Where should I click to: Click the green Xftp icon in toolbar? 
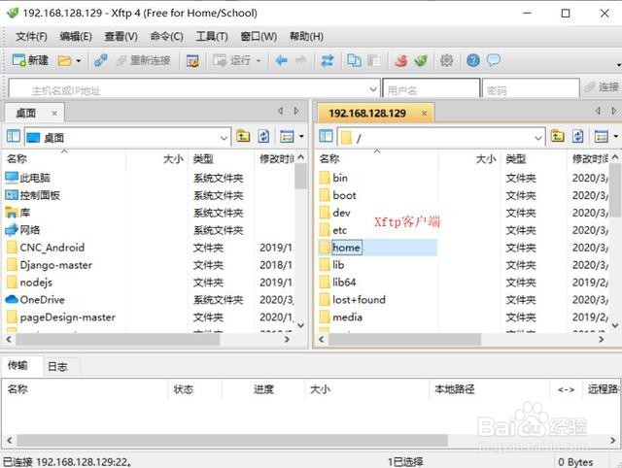tap(421, 60)
